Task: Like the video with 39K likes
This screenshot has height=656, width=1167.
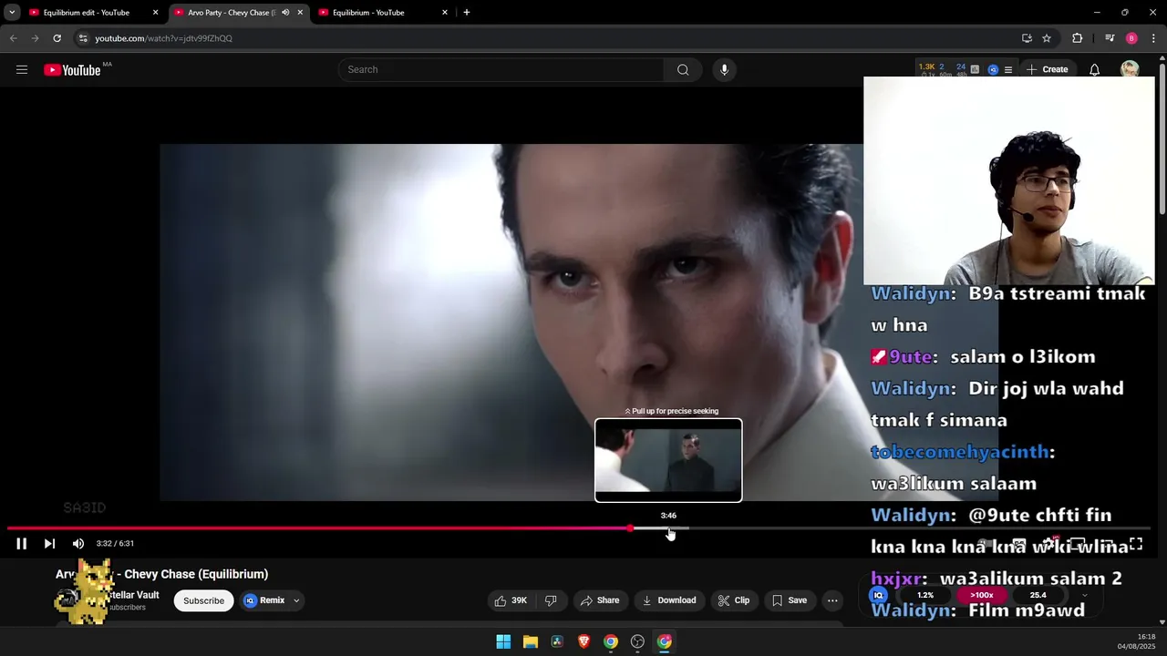Action: pyautogui.click(x=510, y=600)
